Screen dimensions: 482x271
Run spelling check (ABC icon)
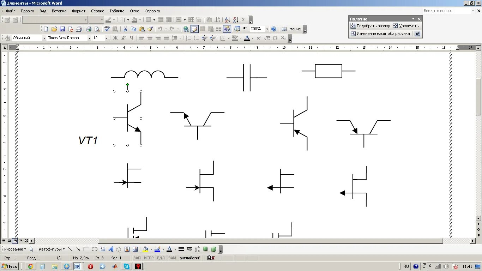click(107, 29)
